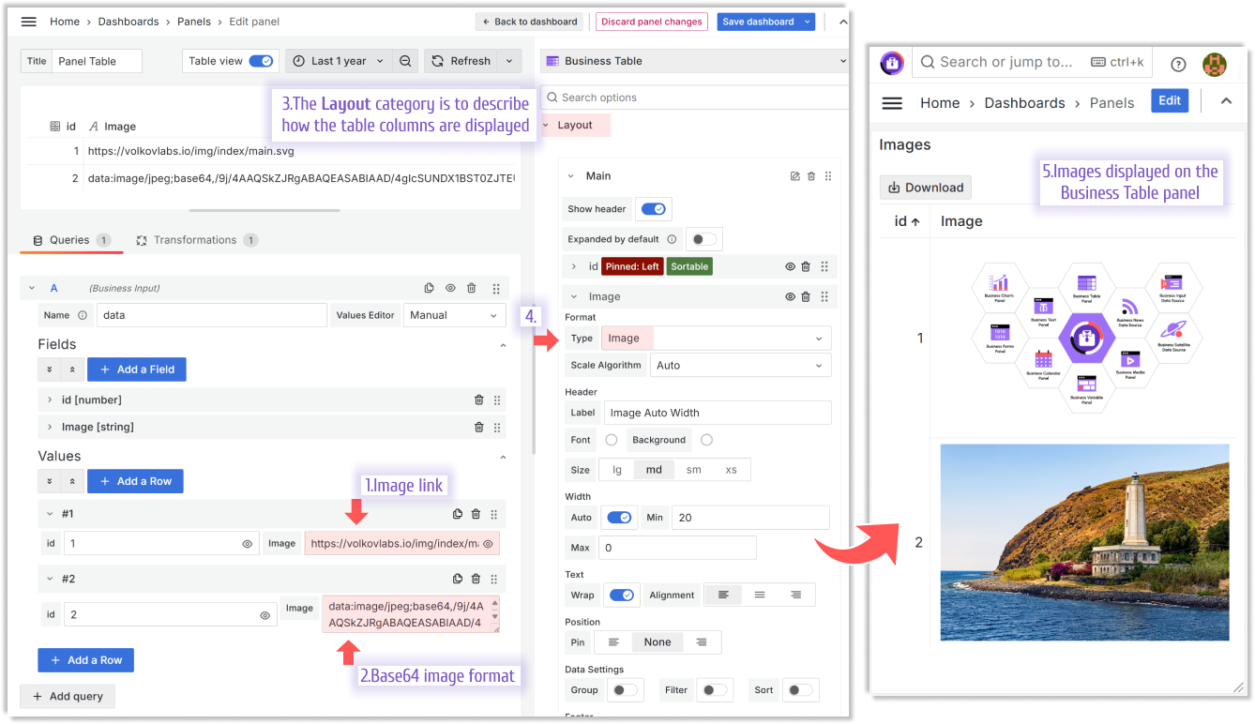This screenshot has height=724, width=1255.
Task: Toggle the text Wrap switch
Action: (x=622, y=595)
